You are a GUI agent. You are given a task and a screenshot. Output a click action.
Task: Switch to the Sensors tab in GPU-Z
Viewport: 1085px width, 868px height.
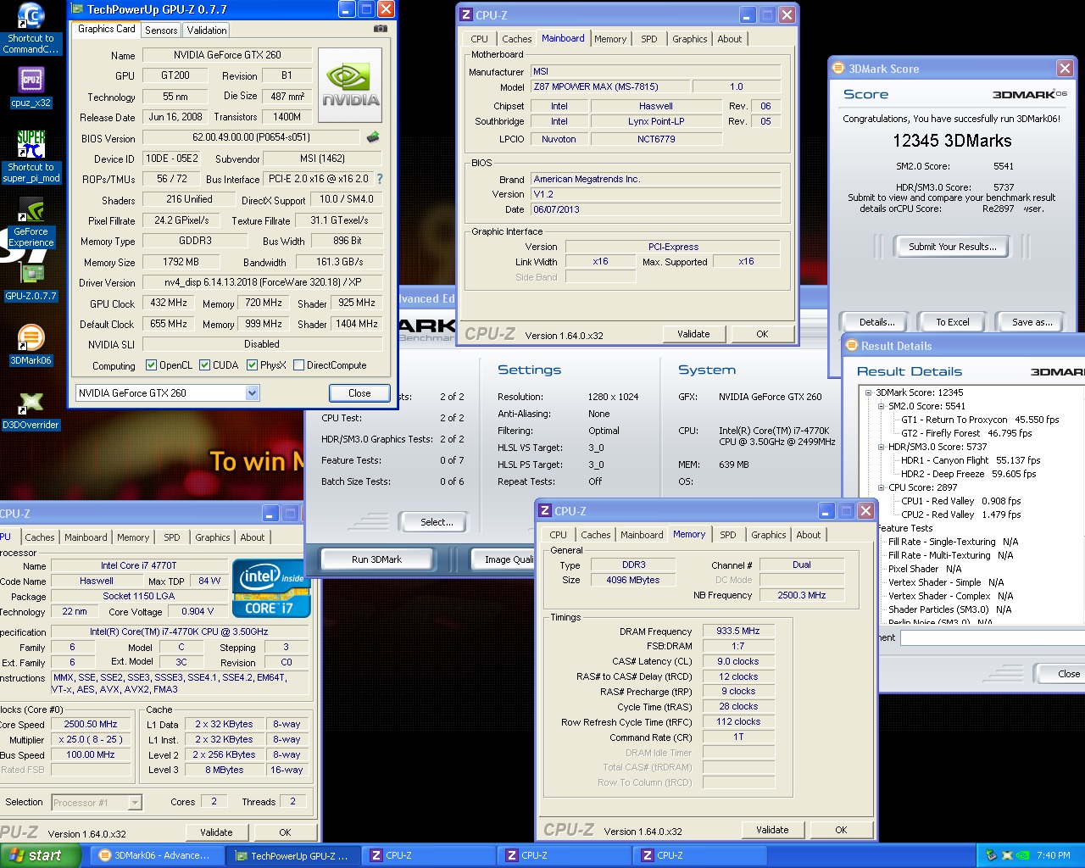coord(161,30)
